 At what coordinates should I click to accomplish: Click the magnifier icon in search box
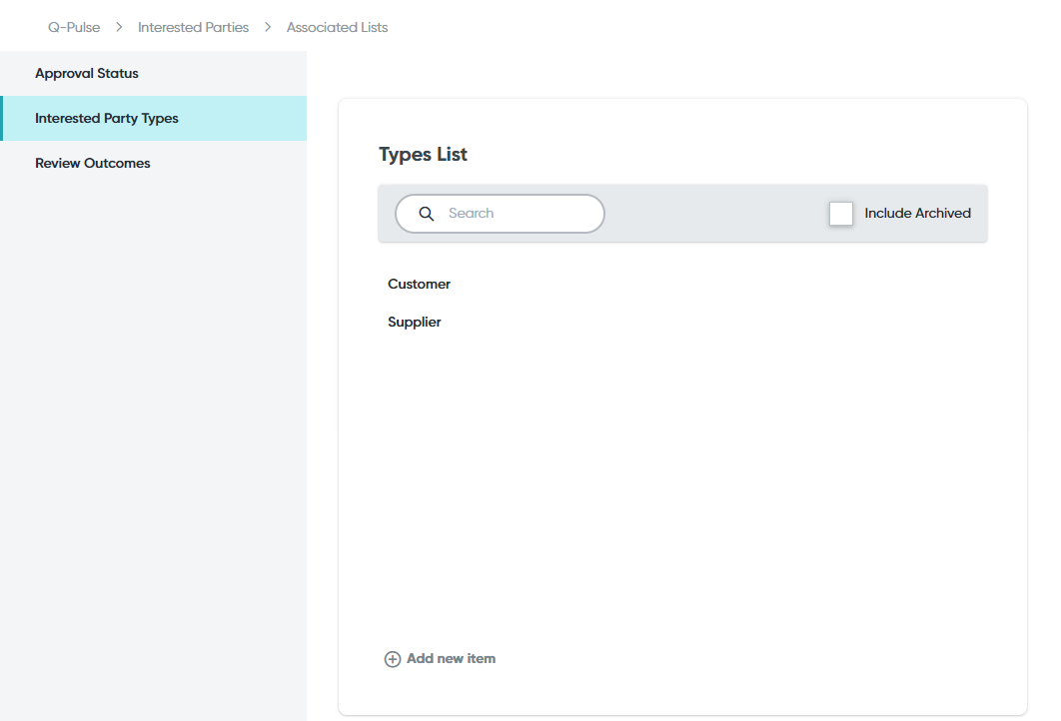click(x=427, y=214)
